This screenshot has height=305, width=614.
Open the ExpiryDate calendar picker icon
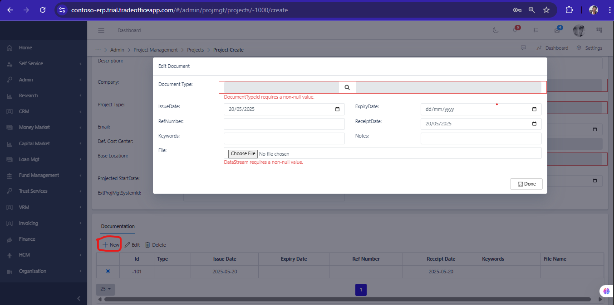click(534, 110)
